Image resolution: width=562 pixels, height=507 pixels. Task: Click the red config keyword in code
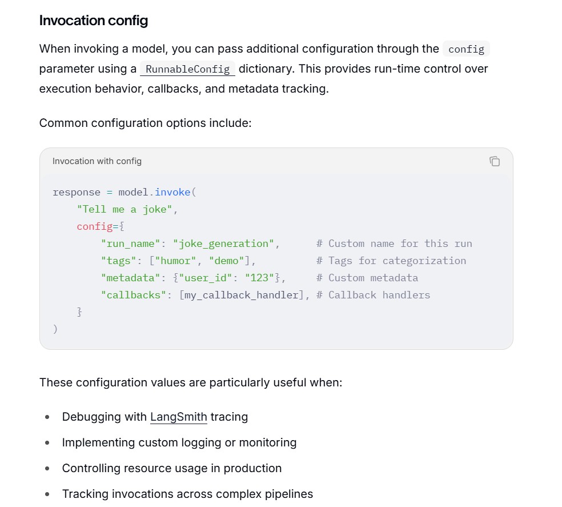coord(95,226)
